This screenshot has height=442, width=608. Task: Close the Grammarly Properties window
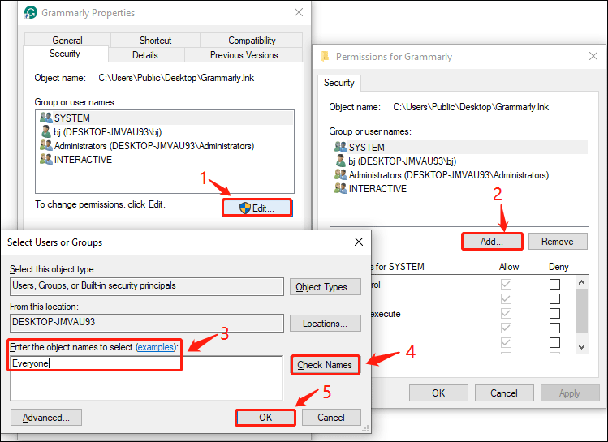click(x=299, y=12)
